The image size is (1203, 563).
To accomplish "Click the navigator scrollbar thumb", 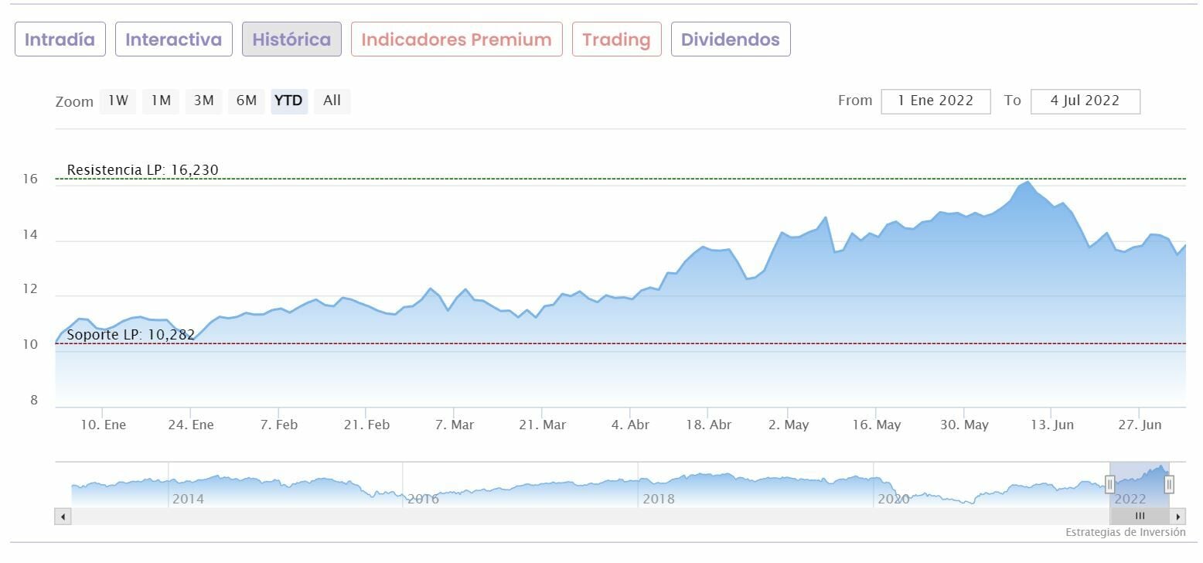I will [1140, 517].
